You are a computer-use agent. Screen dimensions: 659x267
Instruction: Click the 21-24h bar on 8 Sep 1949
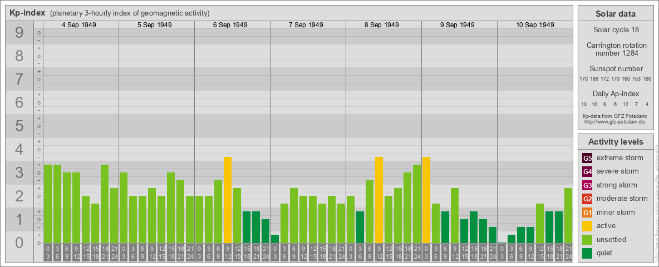[x=417, y=204]
